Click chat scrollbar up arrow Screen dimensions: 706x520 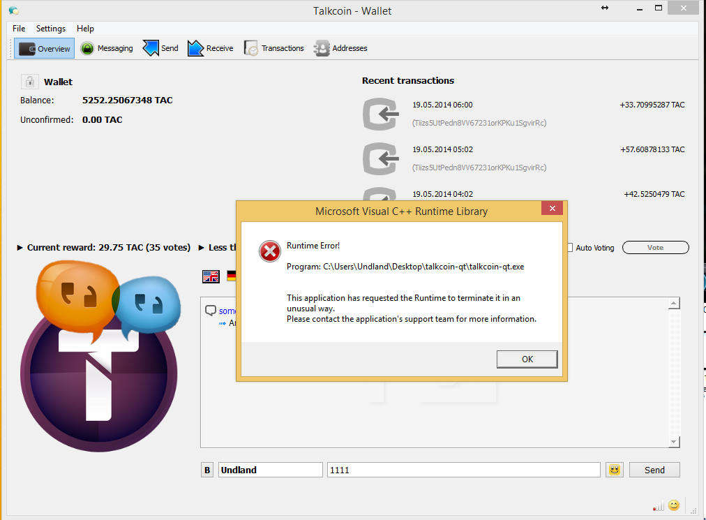coord(674,303)
